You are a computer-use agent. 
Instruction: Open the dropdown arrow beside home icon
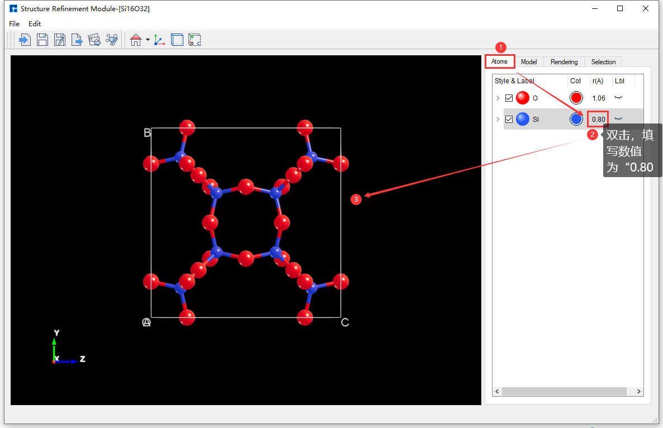click(148, 40)
